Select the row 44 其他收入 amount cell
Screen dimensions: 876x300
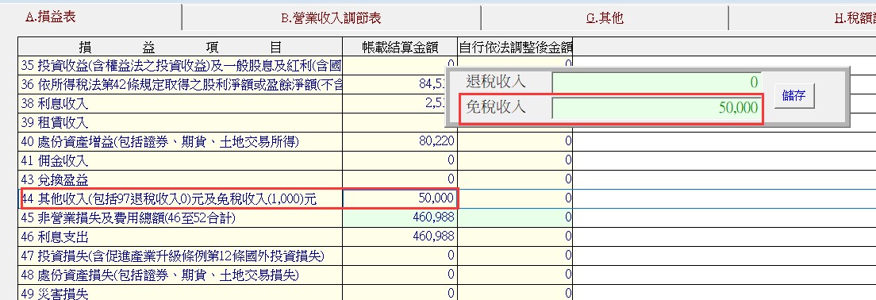(400, 198)
